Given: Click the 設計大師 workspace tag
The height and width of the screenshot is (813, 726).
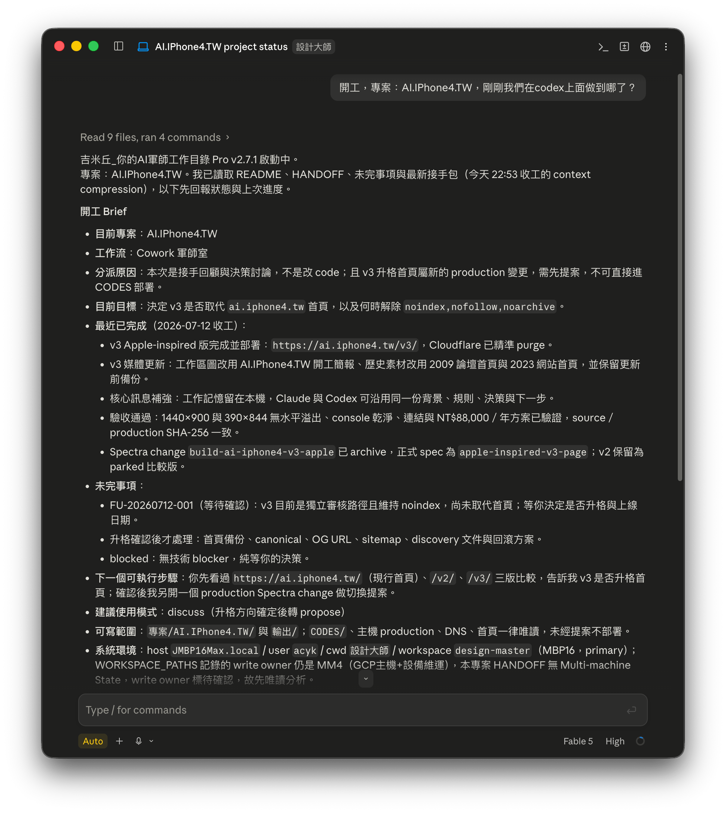Looking at the screenshot, I should coord(314,47).
